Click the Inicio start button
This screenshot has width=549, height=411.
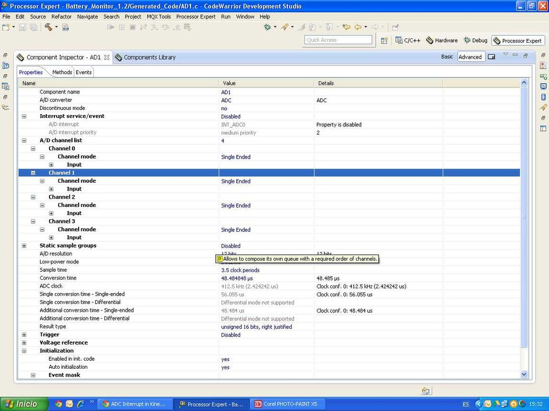[x=24, y=404]
